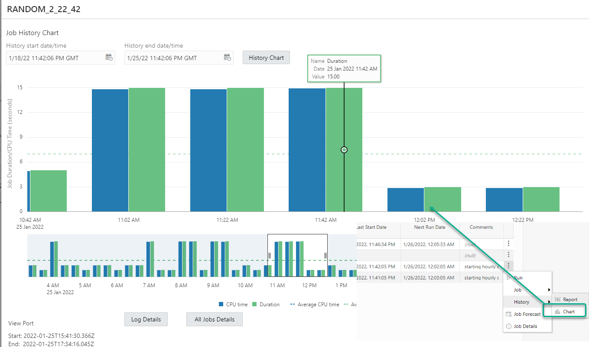The image size is (589, 347).
Task: Open All Jobs Details
Action: point(214,319)
